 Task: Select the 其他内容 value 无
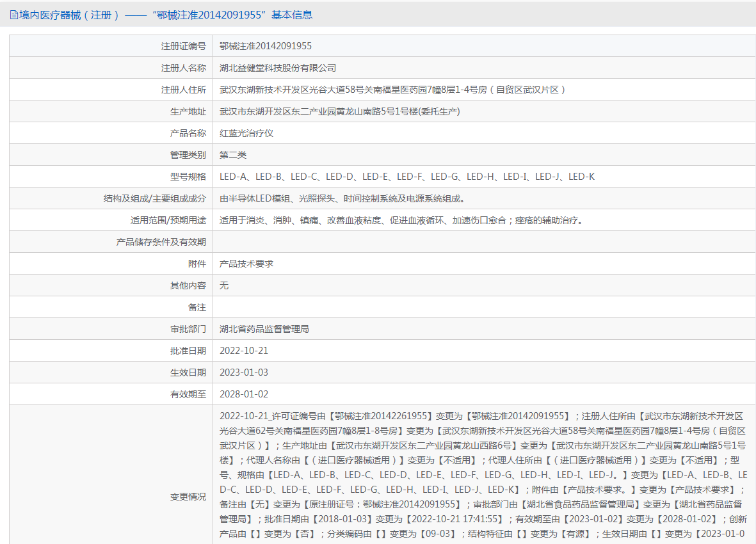click(x=223, y=285)
